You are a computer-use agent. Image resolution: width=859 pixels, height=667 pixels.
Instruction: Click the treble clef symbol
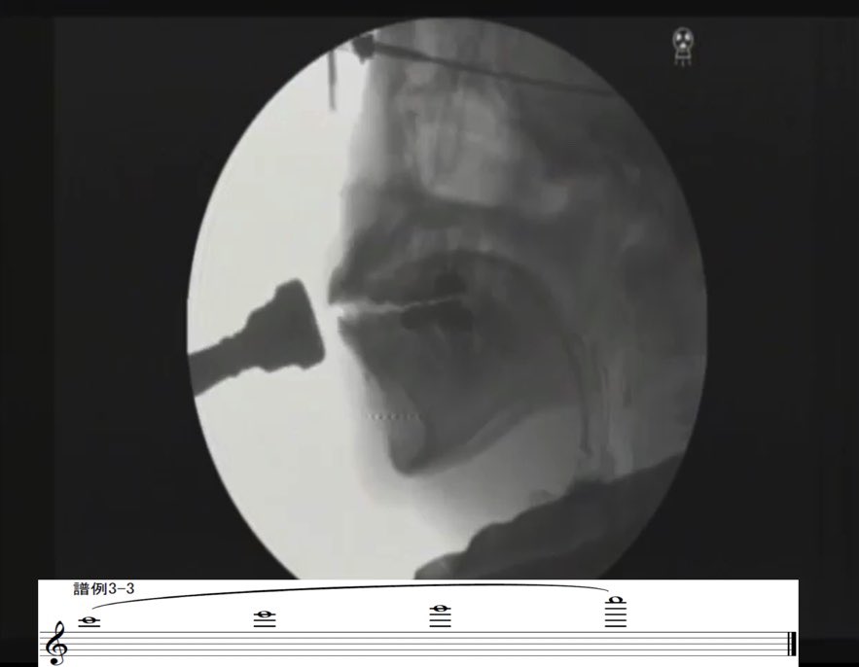pyautogui.click(x=55, y=643)
